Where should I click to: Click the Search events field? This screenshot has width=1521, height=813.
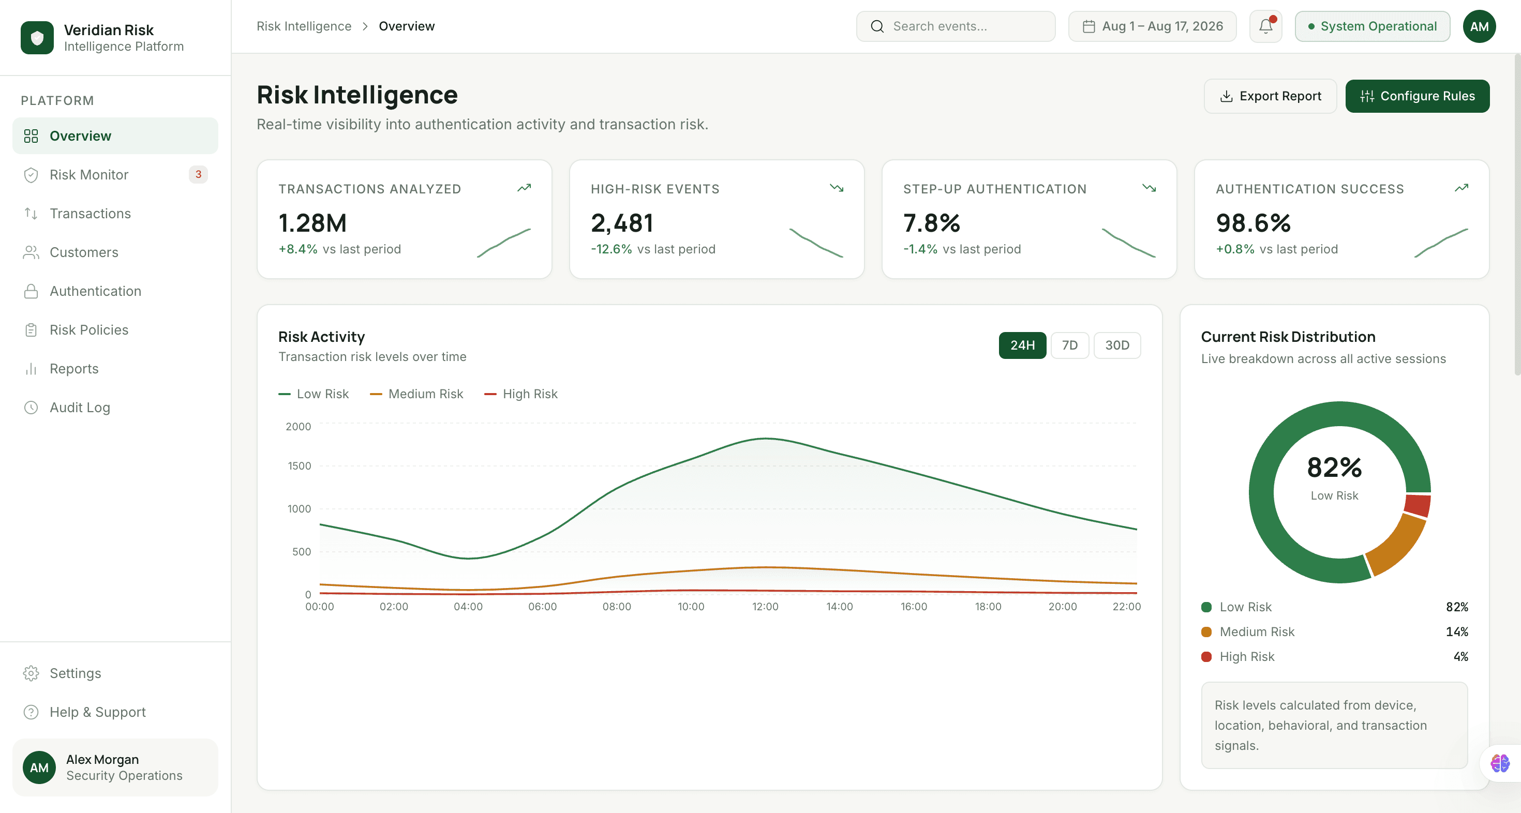tap(956, 26)
